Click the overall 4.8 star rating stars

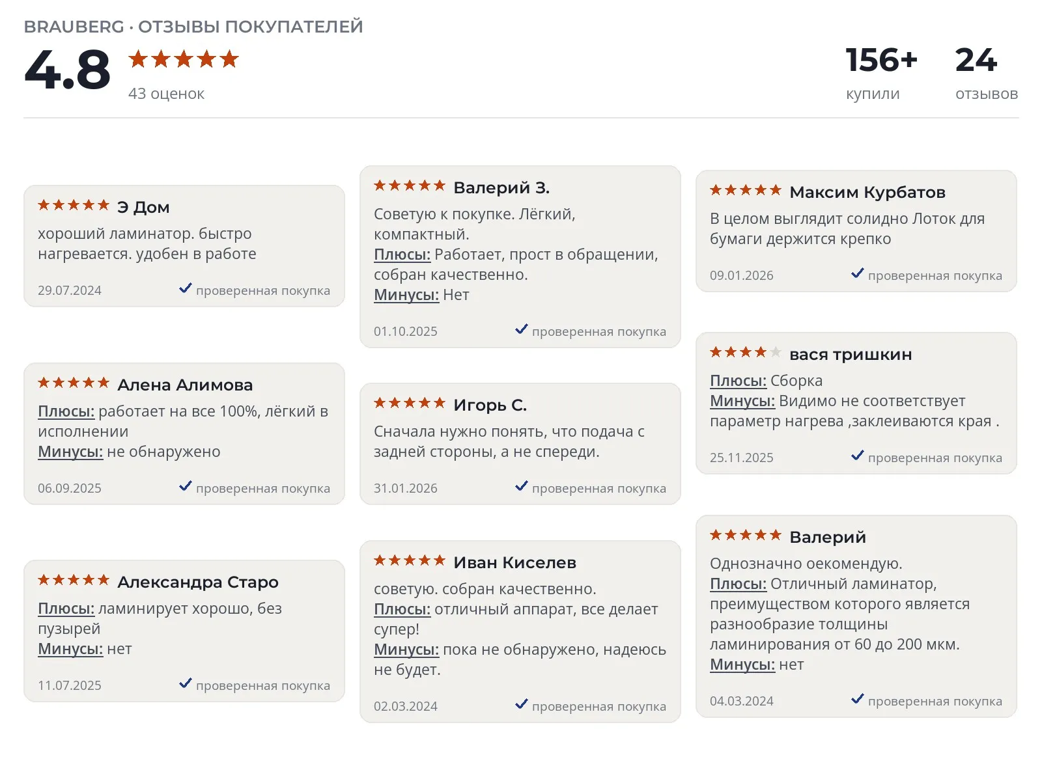(184, 59)
